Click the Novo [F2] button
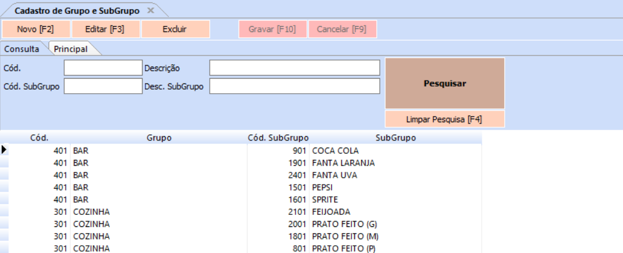 click(x=36, y=29)
